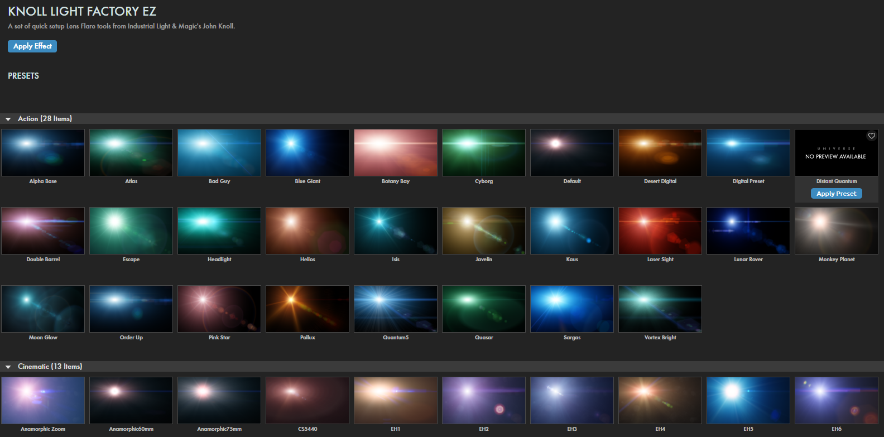Screen dimensions: 884x437
Task: Click the Apply Effect button
Action: (x=32, y=46)
